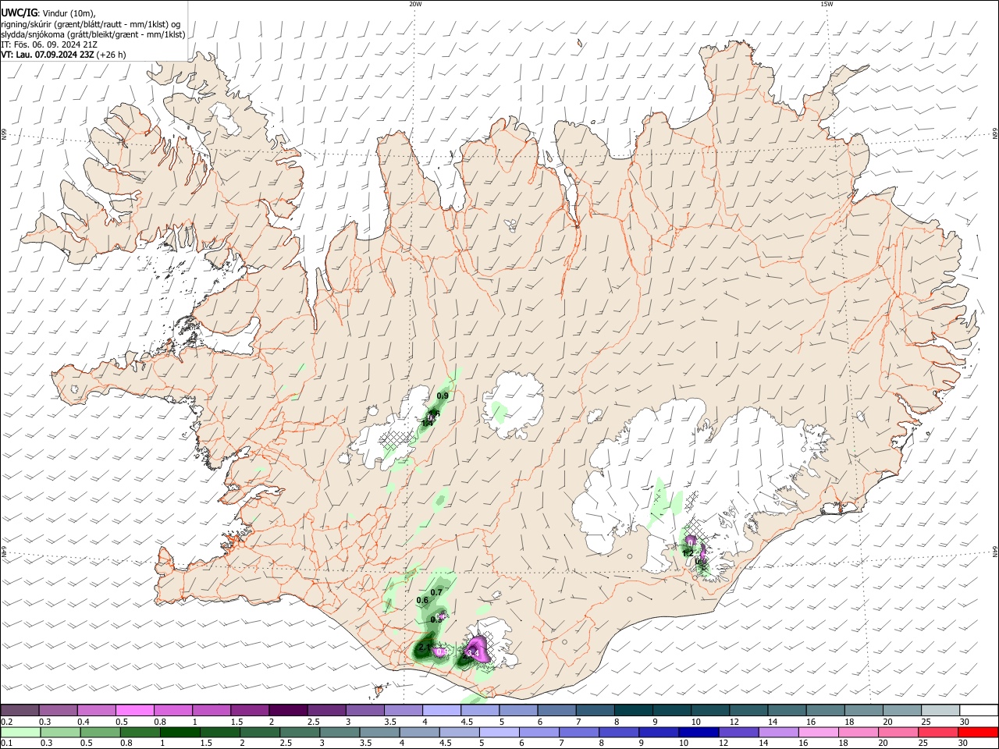Screen dimensions: 999x749
Task: Click the '1.5' label on the lower green scale
Action: tap(206, 744)
